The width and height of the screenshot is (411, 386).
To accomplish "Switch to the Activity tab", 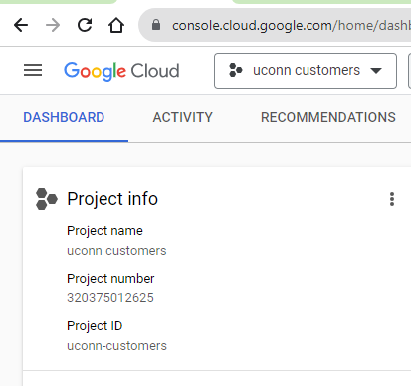I will tap(182, 117).
